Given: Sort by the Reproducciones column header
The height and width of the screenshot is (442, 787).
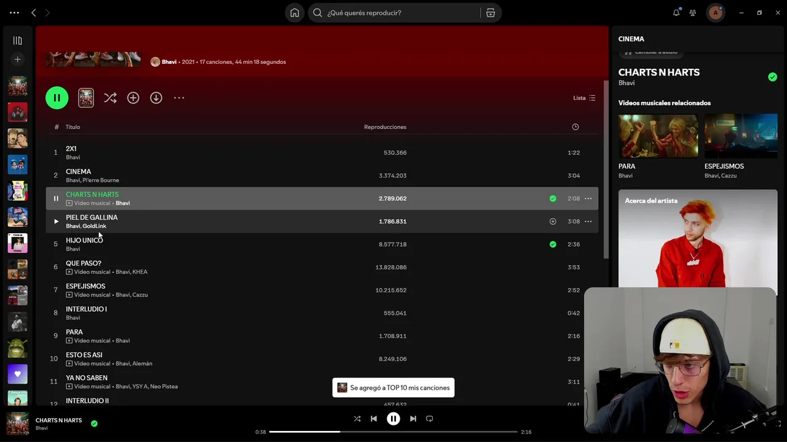Looking at the screenshot, I should (x=385, y=127).
